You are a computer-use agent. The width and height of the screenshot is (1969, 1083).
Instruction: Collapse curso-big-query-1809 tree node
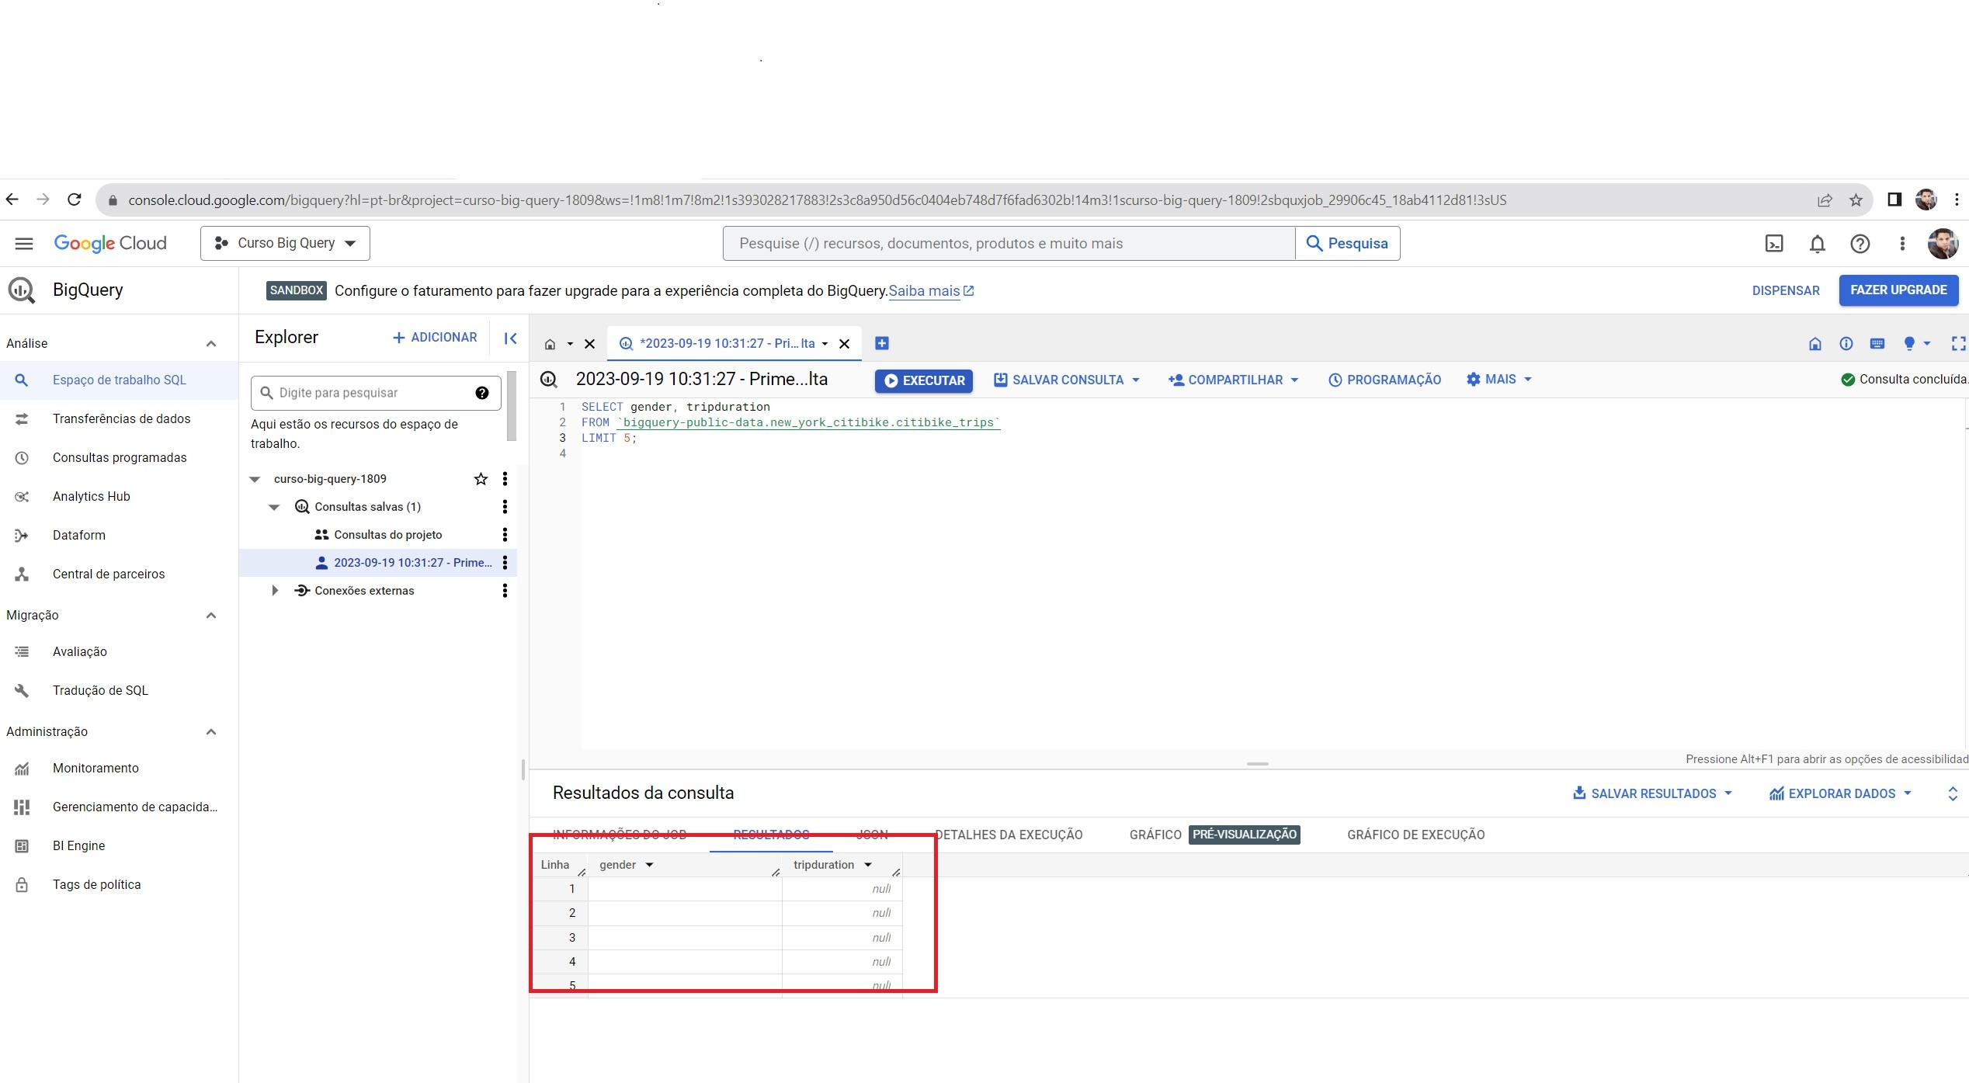255,479
